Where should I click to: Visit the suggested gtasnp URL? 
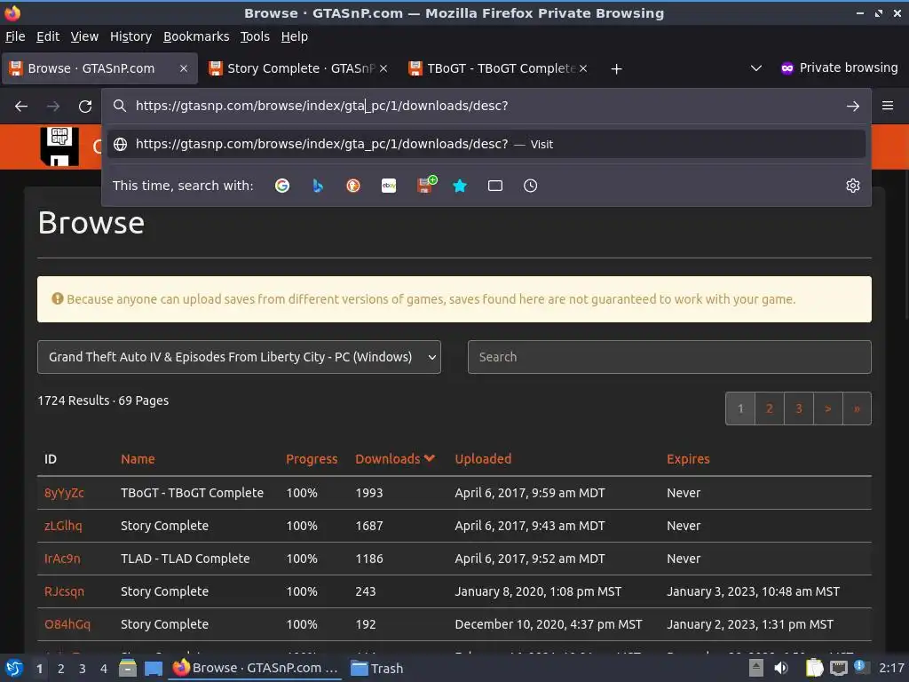(486, 144)
